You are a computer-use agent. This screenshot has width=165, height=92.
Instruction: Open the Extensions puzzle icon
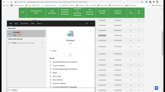pos(154,2)
